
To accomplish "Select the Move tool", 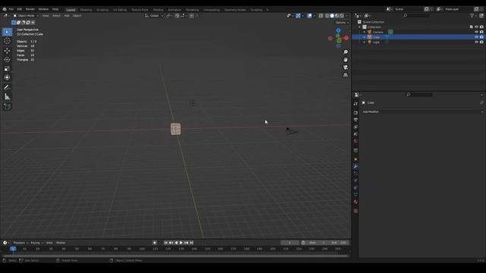I will click(x=7, y=51).
